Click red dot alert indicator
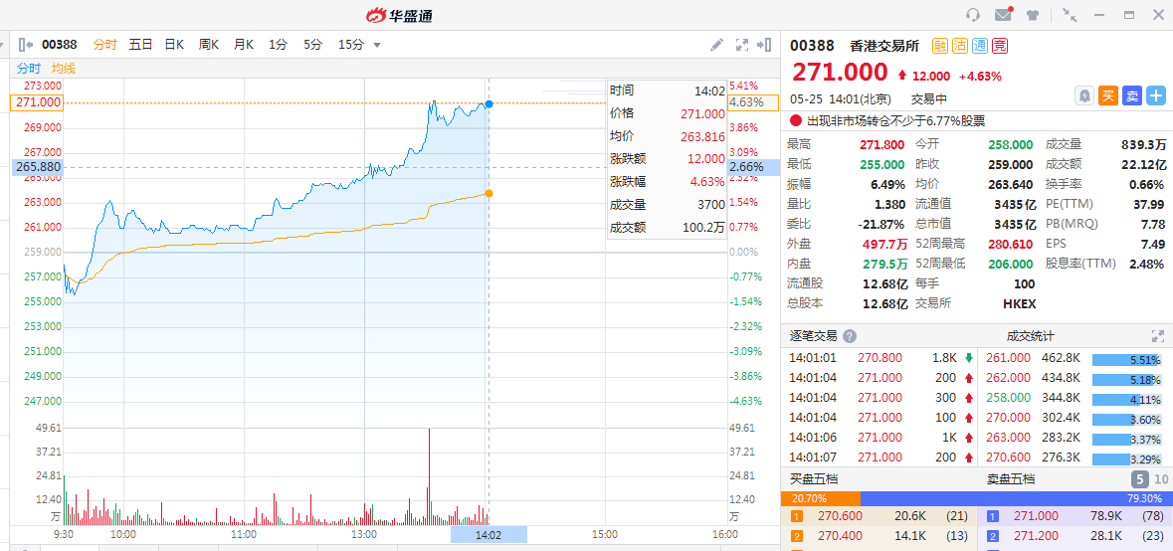Viewport: 1173px width, 551px height. 796,120
